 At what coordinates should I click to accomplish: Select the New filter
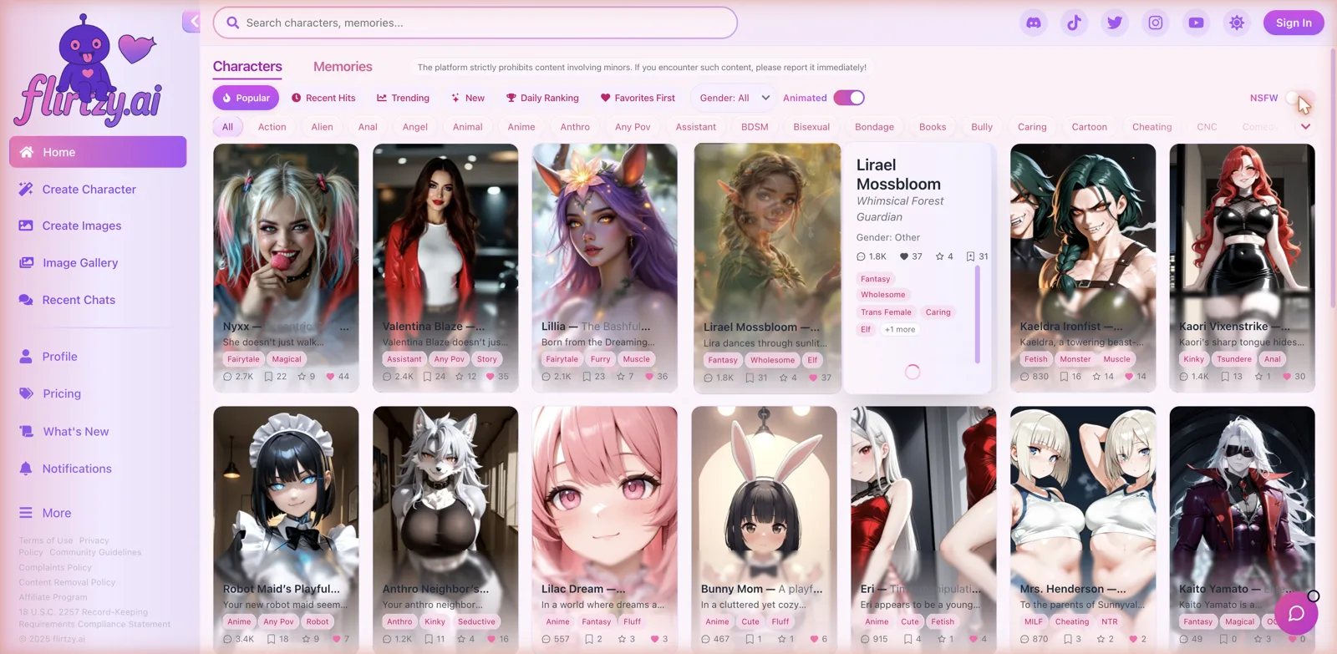[x=468, y=98]
